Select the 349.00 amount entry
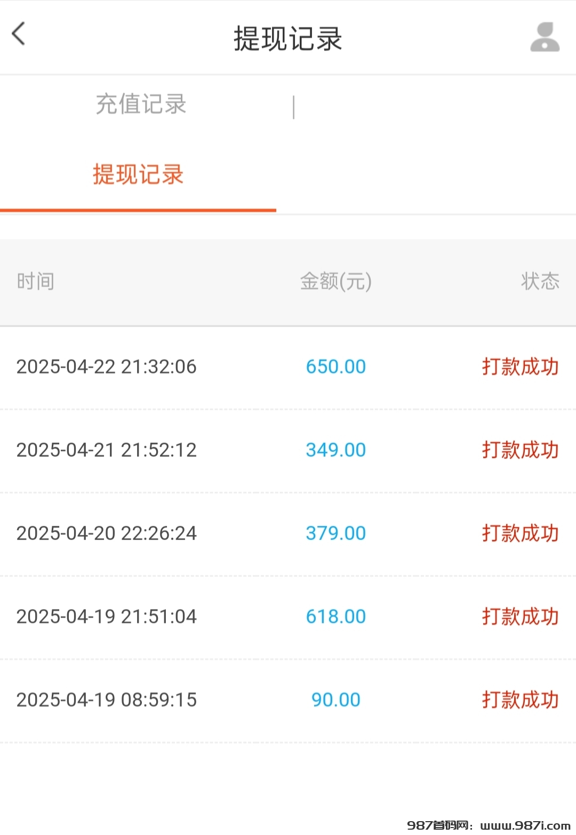Image resolution: width=576 pixels, height=835 pixels. (x=336, y=450)
